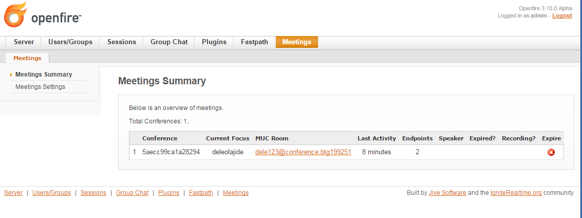582x218 pixels.
Task: Switch to the Sessions tab
Action: 121,42
